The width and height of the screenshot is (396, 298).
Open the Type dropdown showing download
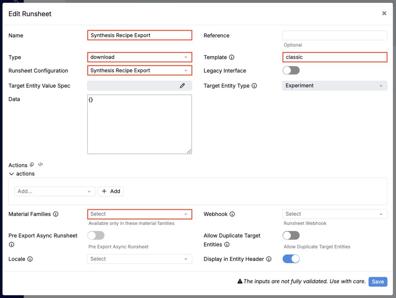click(140, 57)
